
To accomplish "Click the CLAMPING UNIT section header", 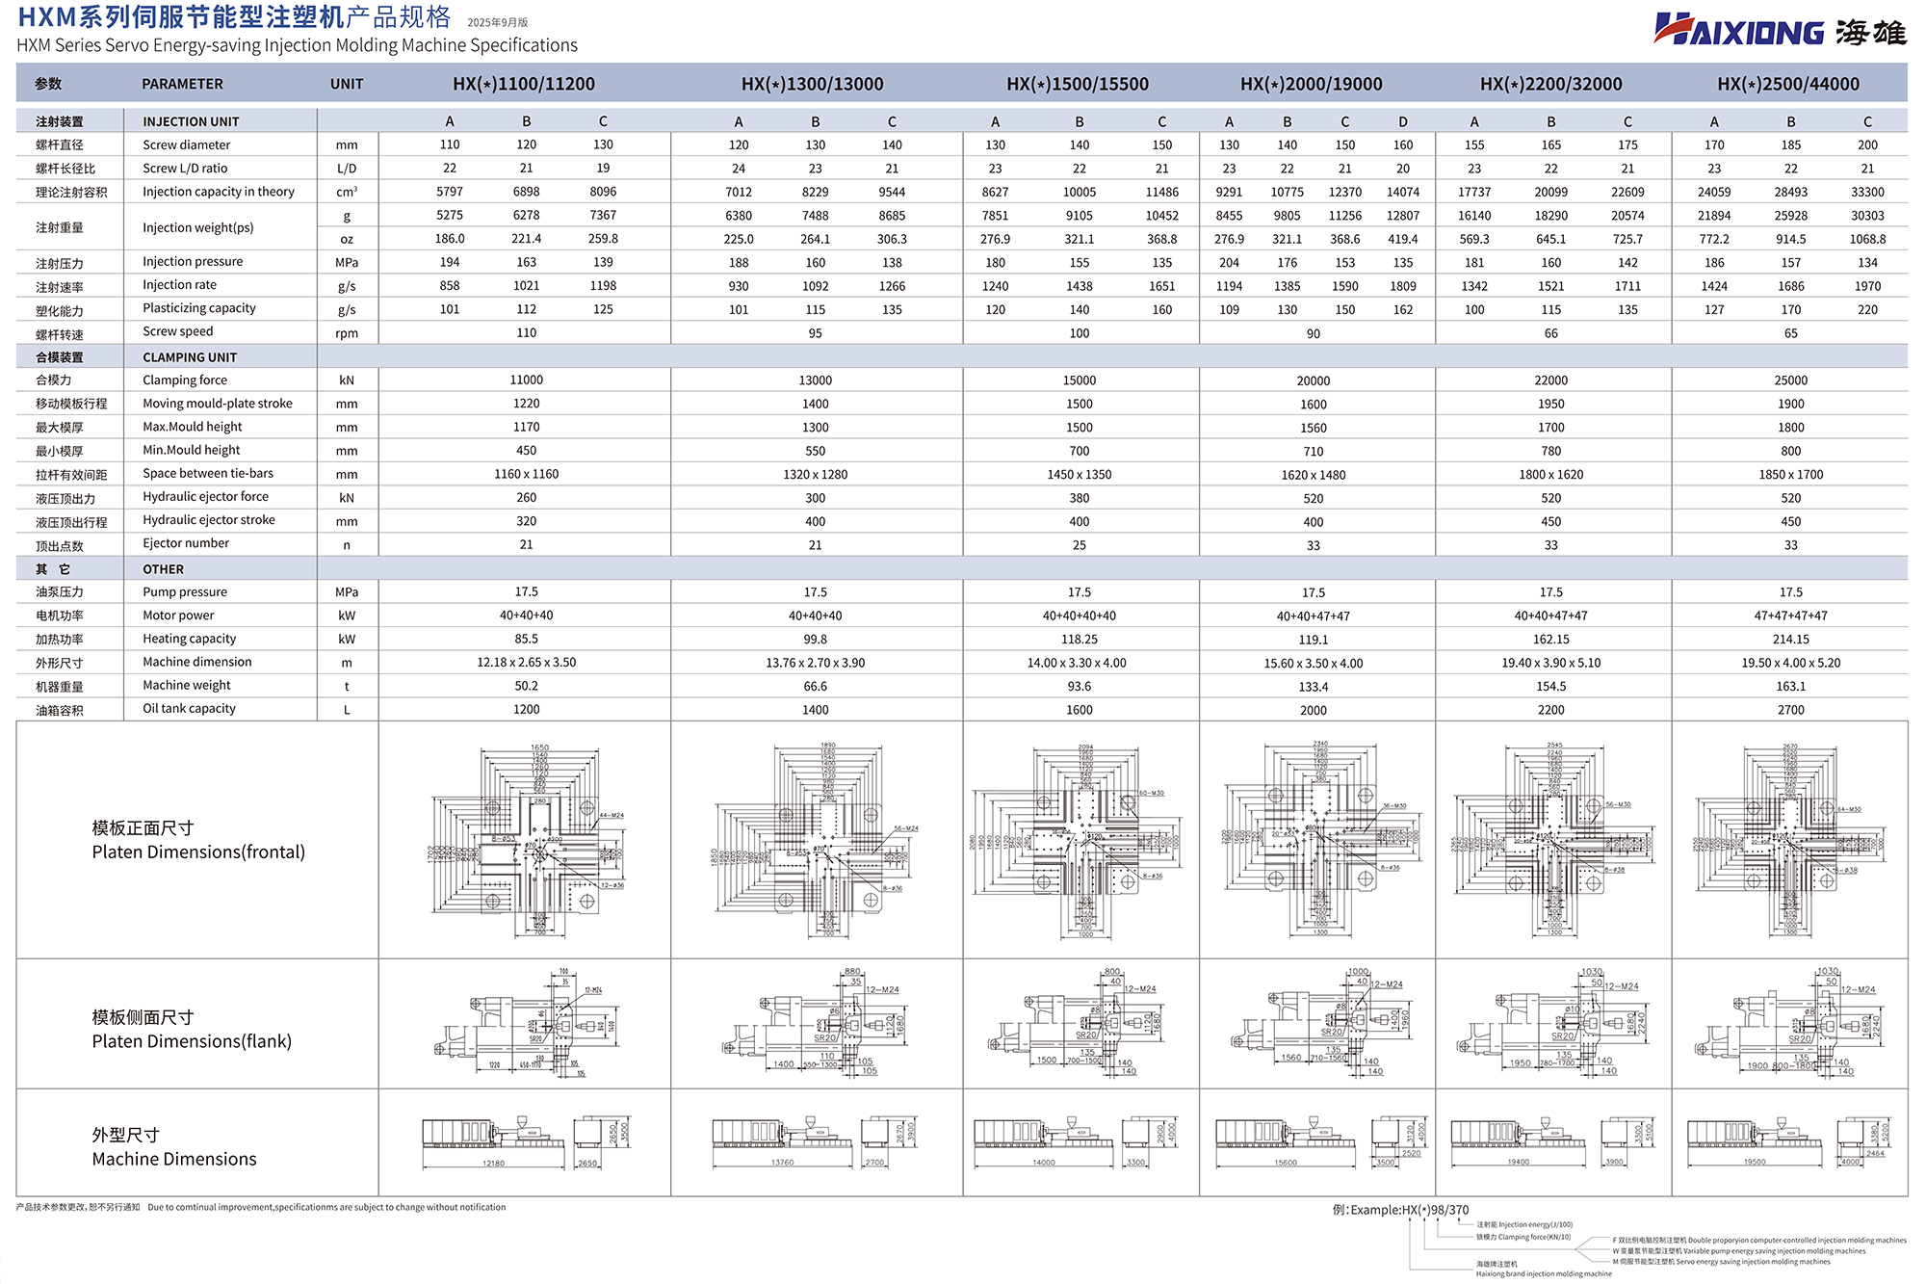I will 190,357.
